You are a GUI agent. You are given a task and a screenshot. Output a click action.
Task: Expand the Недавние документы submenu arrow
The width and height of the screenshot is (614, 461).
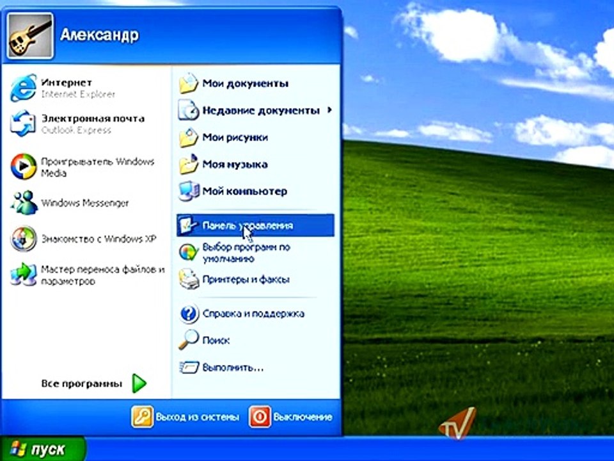pyautogui.click(x=330, y=110)
